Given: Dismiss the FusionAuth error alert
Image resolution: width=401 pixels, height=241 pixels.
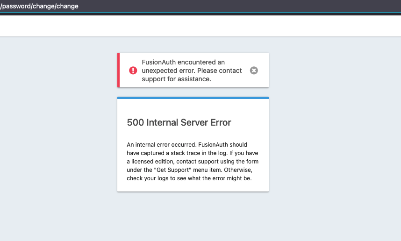Looking at the screenshot, I should tap(254, 71).
